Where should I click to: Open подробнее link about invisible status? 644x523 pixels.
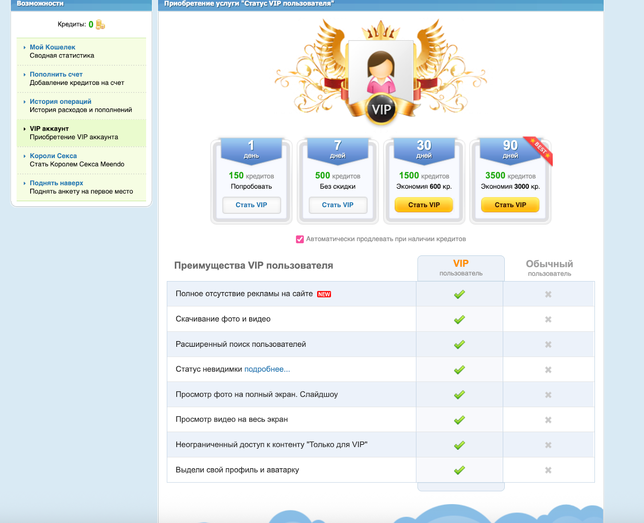(267, 369)
